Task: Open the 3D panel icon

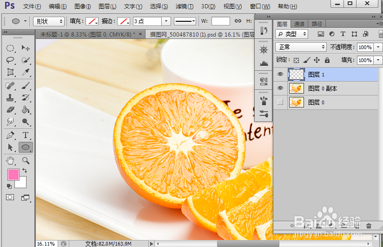Action: pyautogui.click(x=264, y=81)
